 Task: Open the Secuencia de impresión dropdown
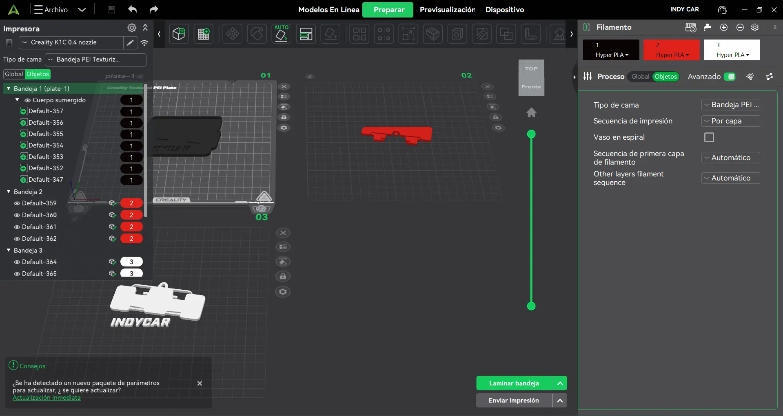coord(731,121)
